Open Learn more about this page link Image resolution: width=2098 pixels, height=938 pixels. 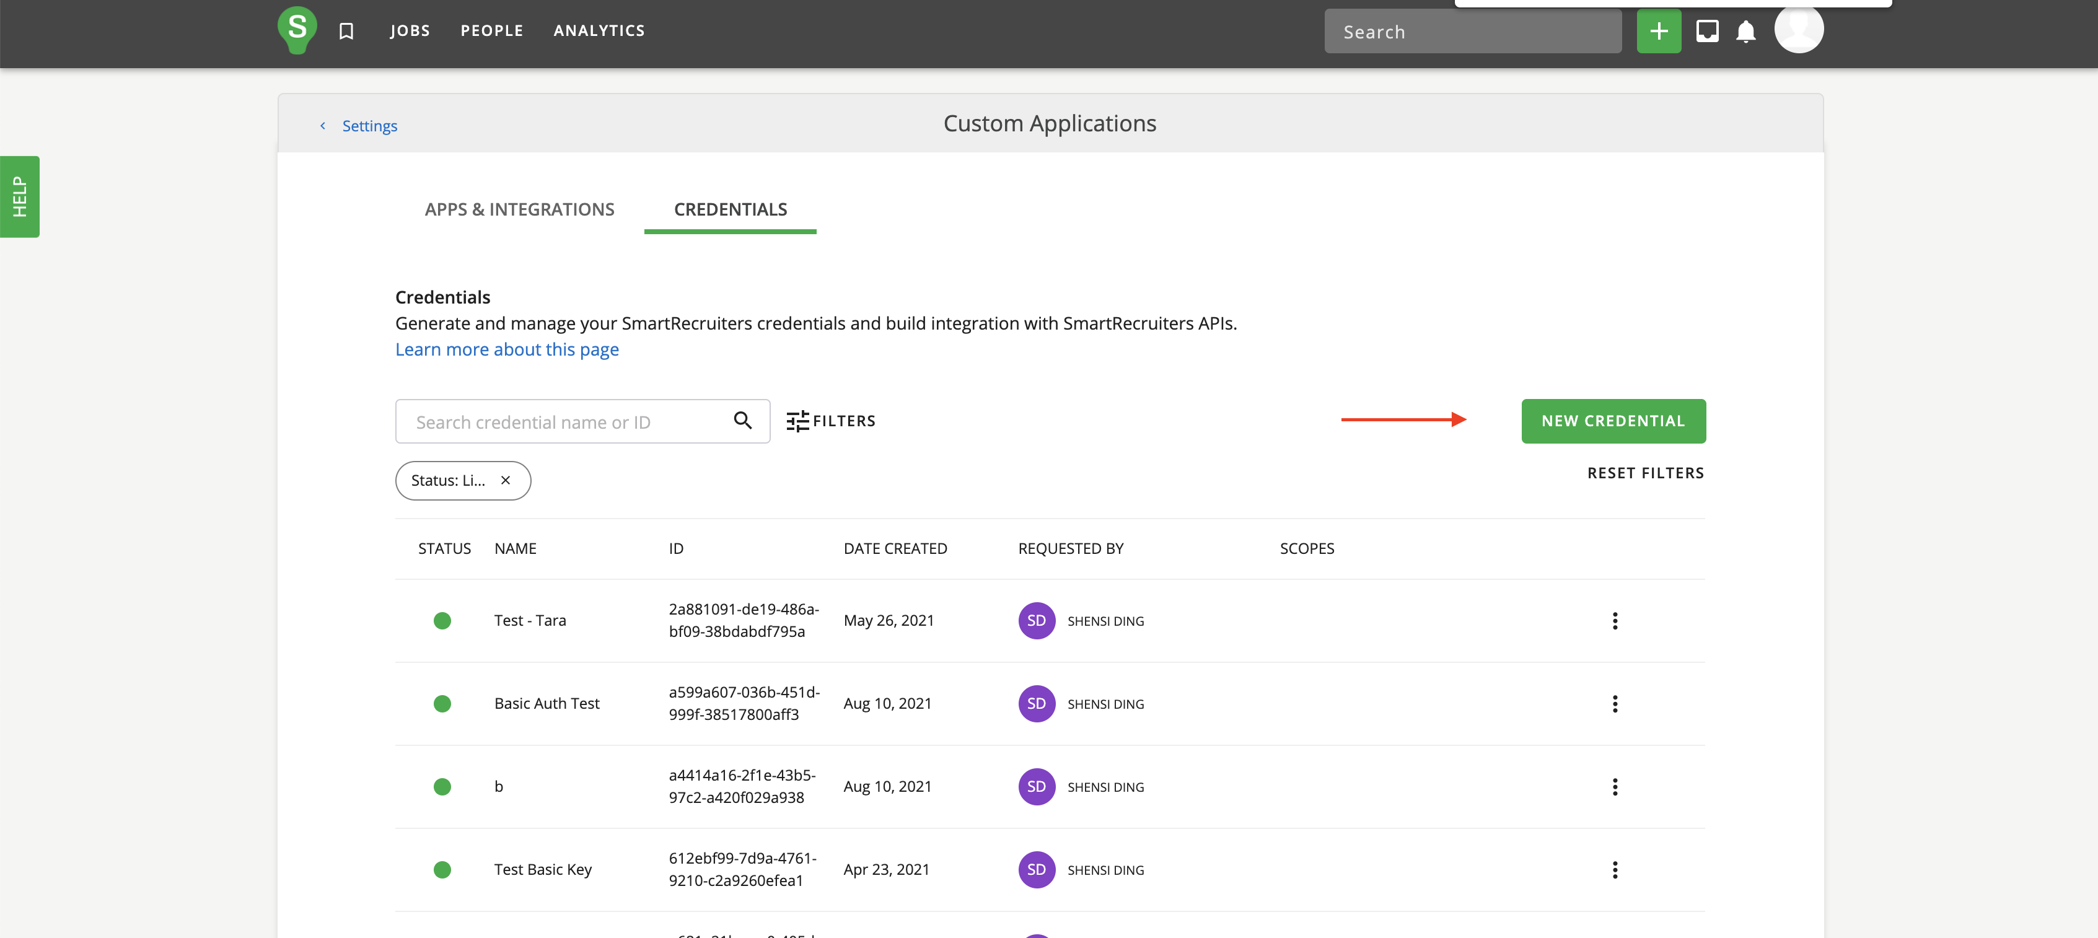point(507,349)
